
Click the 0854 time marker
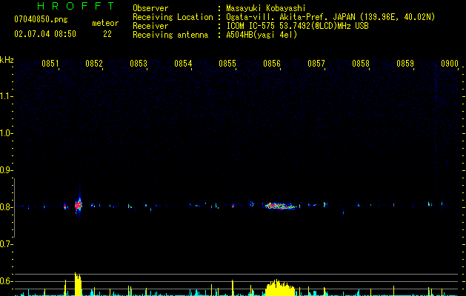pos(183,64)
